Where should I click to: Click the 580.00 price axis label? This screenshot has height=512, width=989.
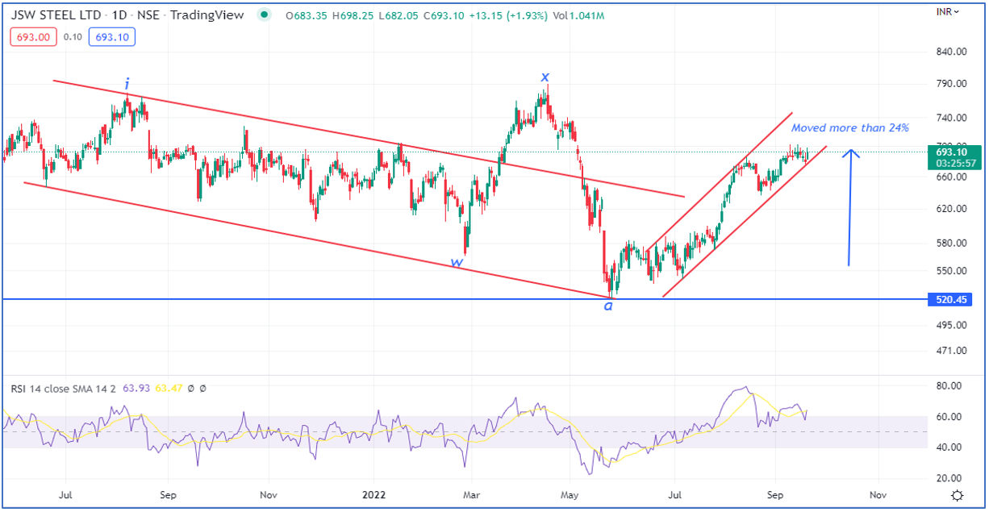(950, 243)
